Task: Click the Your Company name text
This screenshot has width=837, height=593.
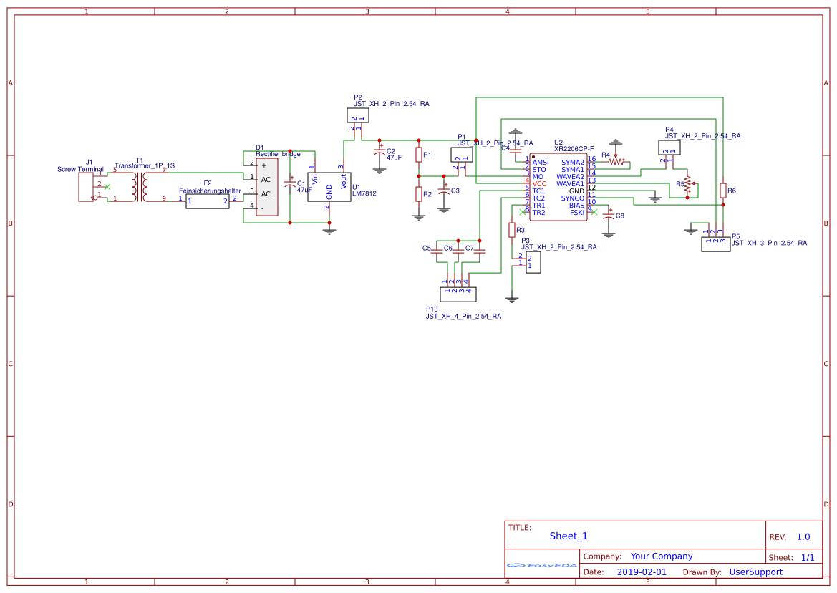Action: (x=660, y=556)
